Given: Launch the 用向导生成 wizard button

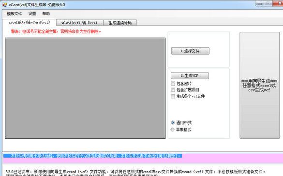Looking at the screenshot, I should [259, 85].
